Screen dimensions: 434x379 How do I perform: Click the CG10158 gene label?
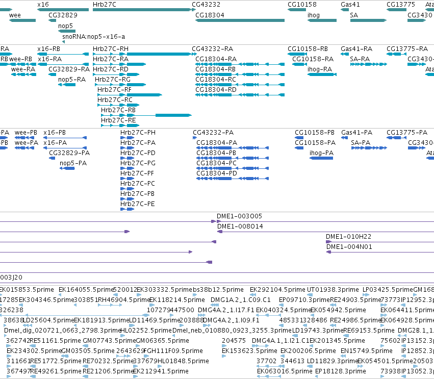click(302, 5)
